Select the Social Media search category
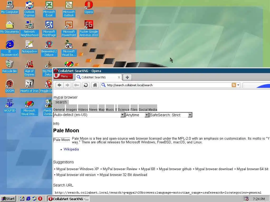This screenshot has width=270, height=202. [148, 110]
